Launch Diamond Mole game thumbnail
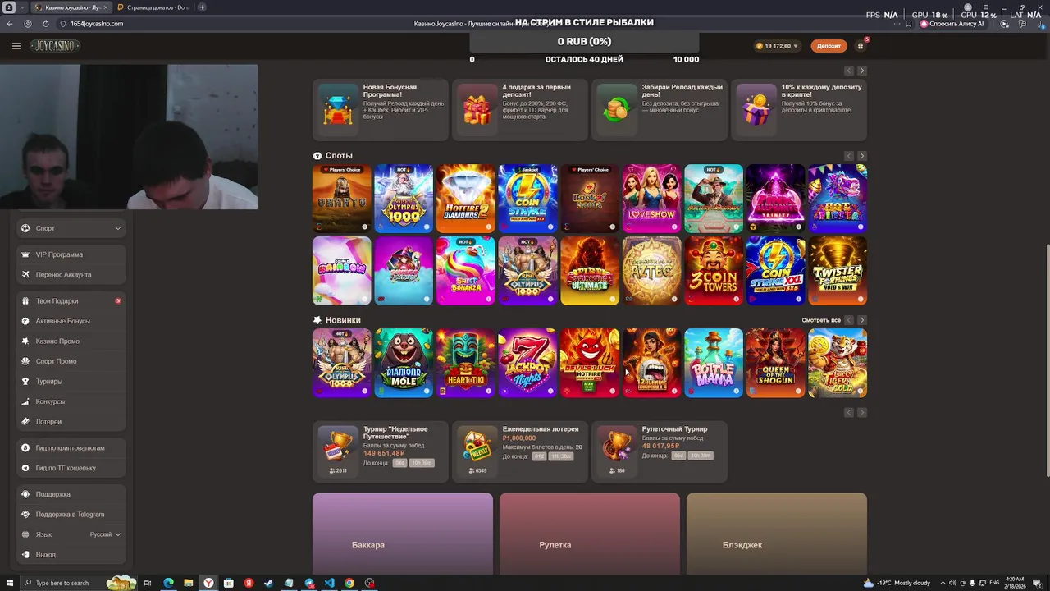 pos(404,363)
